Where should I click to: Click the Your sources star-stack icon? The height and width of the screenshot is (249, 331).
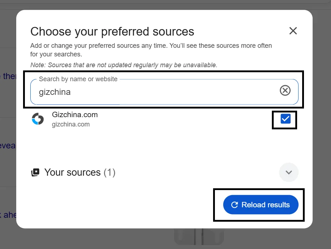pos(35,173)
